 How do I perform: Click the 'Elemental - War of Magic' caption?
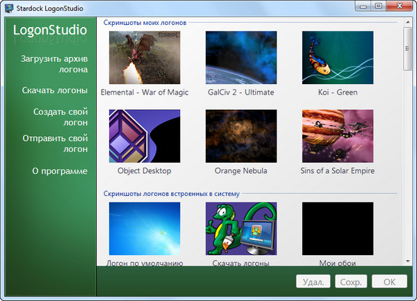[x=145, y=92]
